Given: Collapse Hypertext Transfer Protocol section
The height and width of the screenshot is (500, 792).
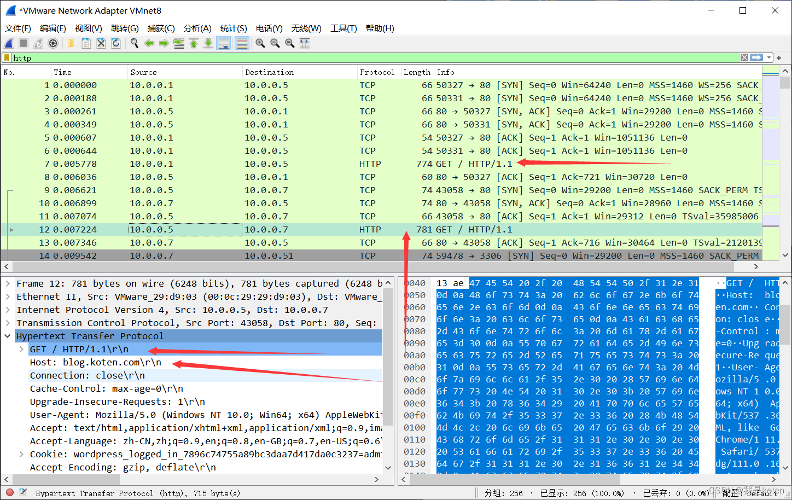Looking at the screenshot, I should (x=8, y=336).
